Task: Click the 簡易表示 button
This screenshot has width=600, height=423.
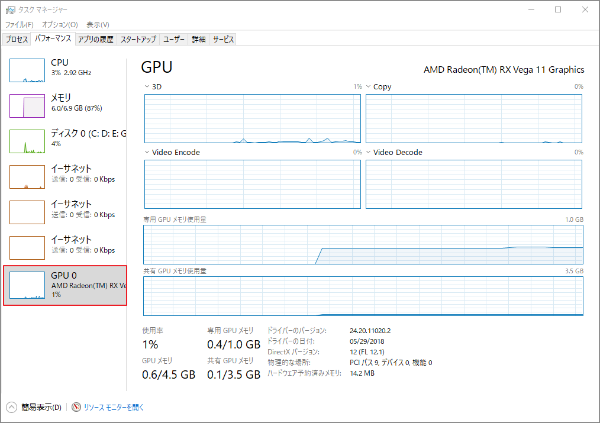Action: point(33,407)
